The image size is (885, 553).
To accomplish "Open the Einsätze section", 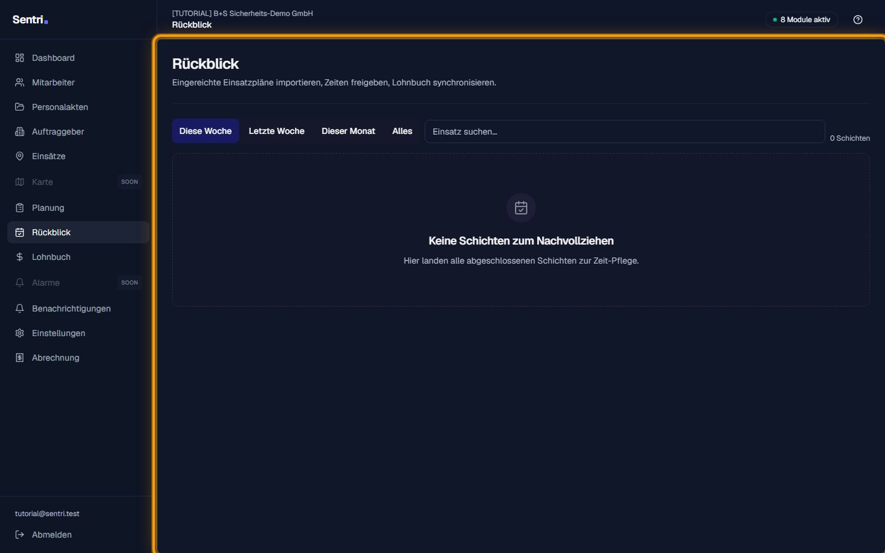I will [x=78, y=156].
